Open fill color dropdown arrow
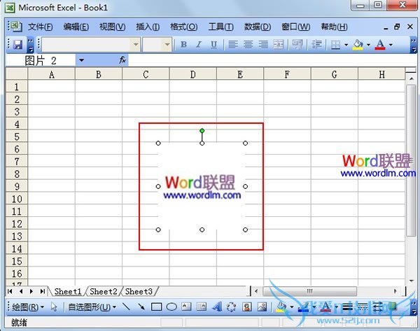 pyautogui.click(x=369, y=45)
